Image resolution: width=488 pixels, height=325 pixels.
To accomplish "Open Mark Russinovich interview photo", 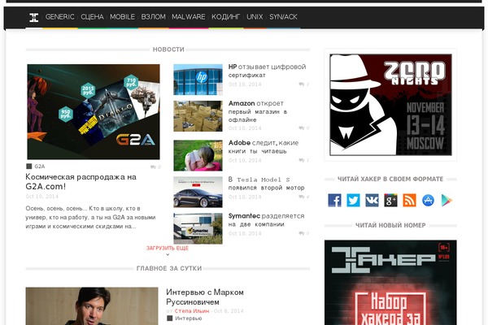I will 92,306.
